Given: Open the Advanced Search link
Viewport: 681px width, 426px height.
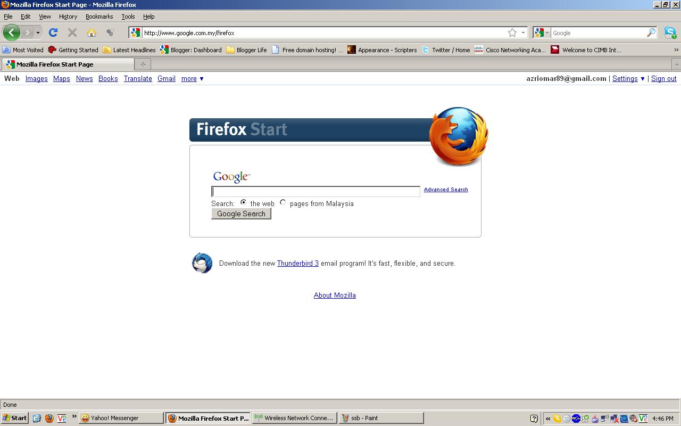Looking at the screenshot, I should tap(446, 190).
